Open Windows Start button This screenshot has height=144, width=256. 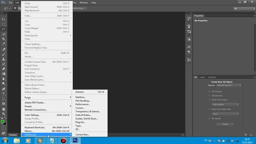tap(5, 140)
